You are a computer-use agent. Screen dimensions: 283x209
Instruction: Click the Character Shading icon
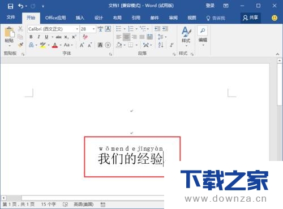coord(100,45)
